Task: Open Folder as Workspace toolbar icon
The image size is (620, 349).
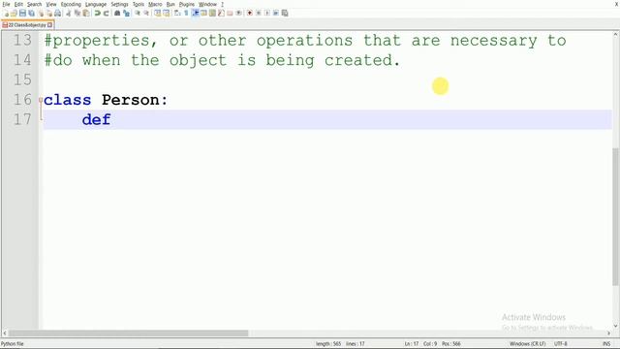Action: [230, 13]
